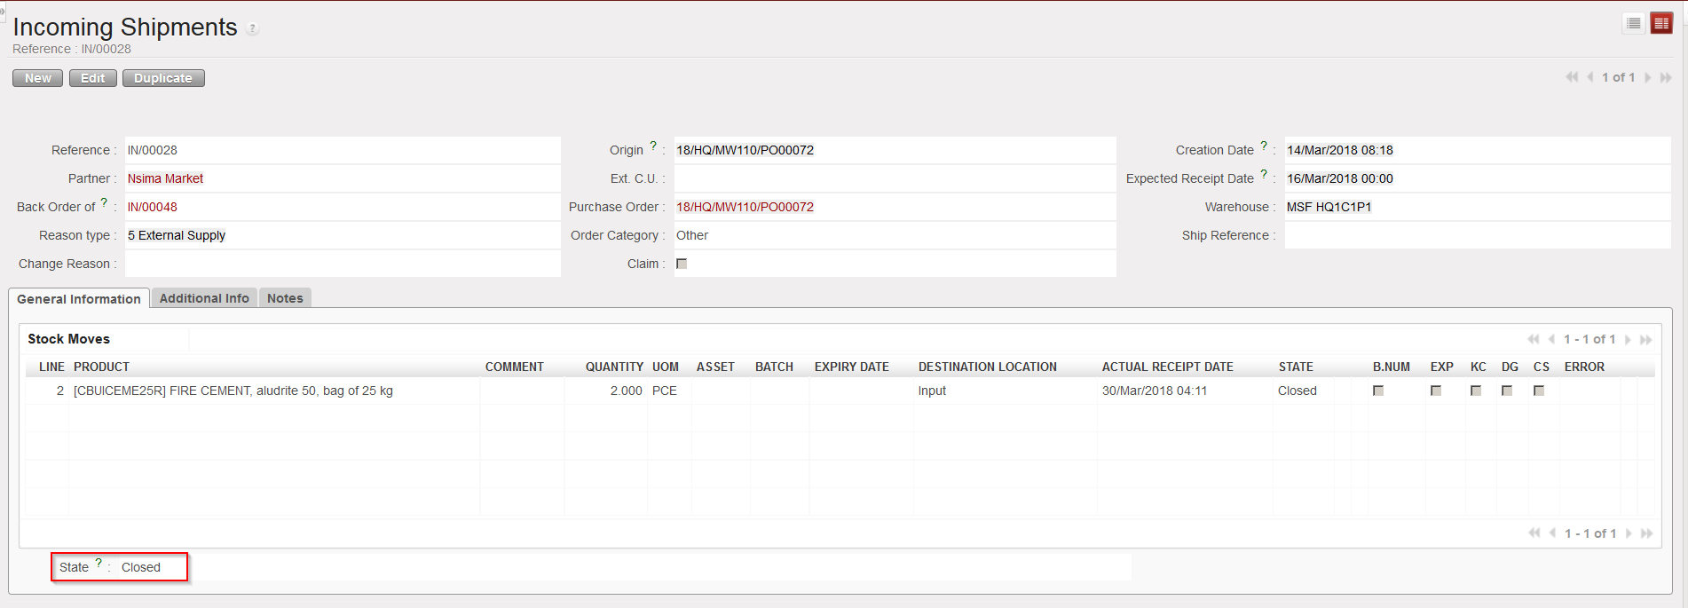Select the FIRE CEMENT stock move row
Viewport: 1688px width, 608px height.
pos(233,391)
